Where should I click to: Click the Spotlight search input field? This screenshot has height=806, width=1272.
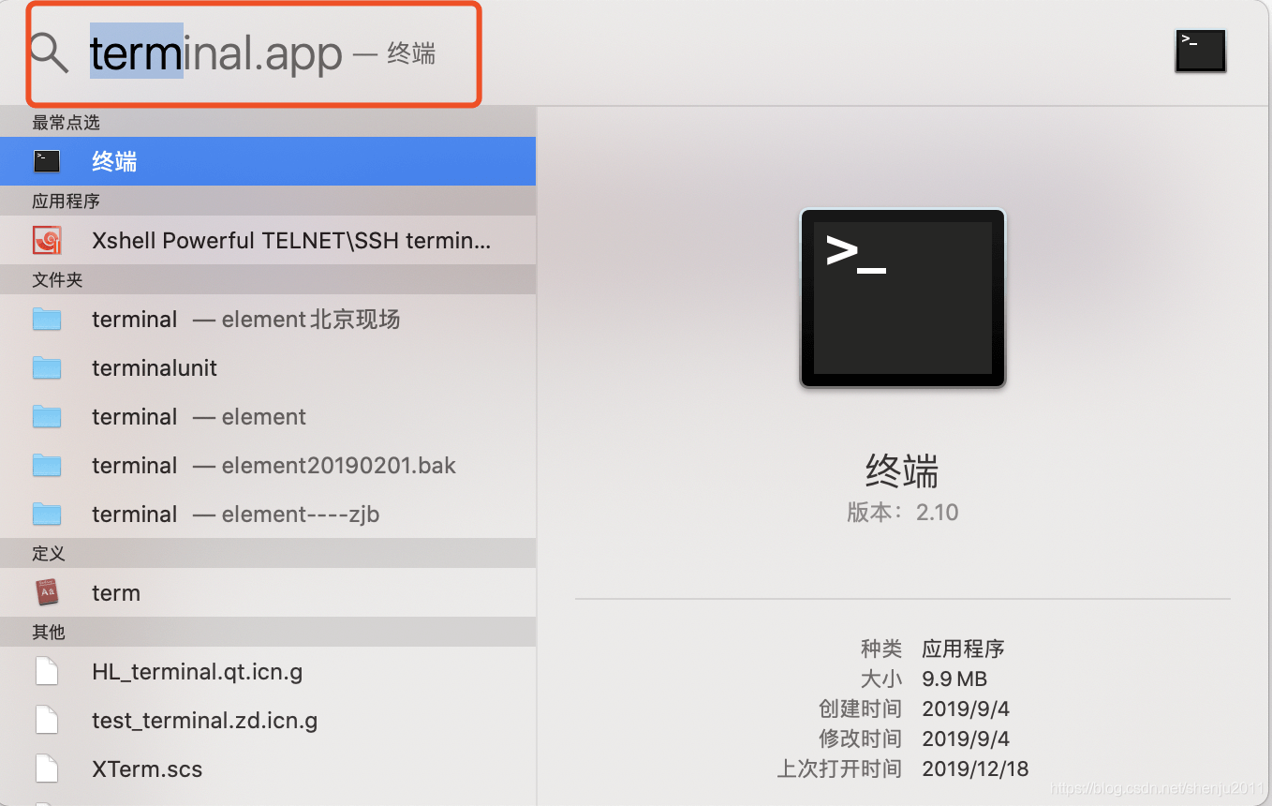coord(253,53)
